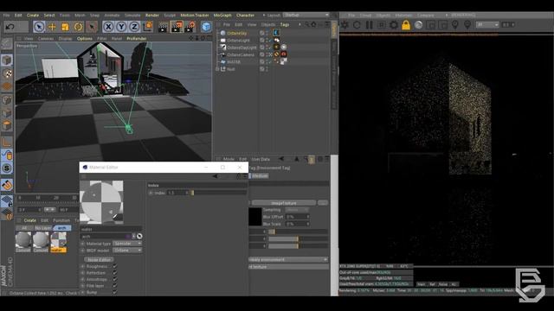Open the Select menu
This screenshot has height=311, width=554.
point(49,16)
